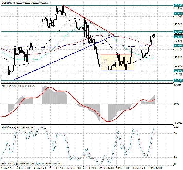Click the 82.080 price axis value
The image size is (183, 170).
point(178,58)
